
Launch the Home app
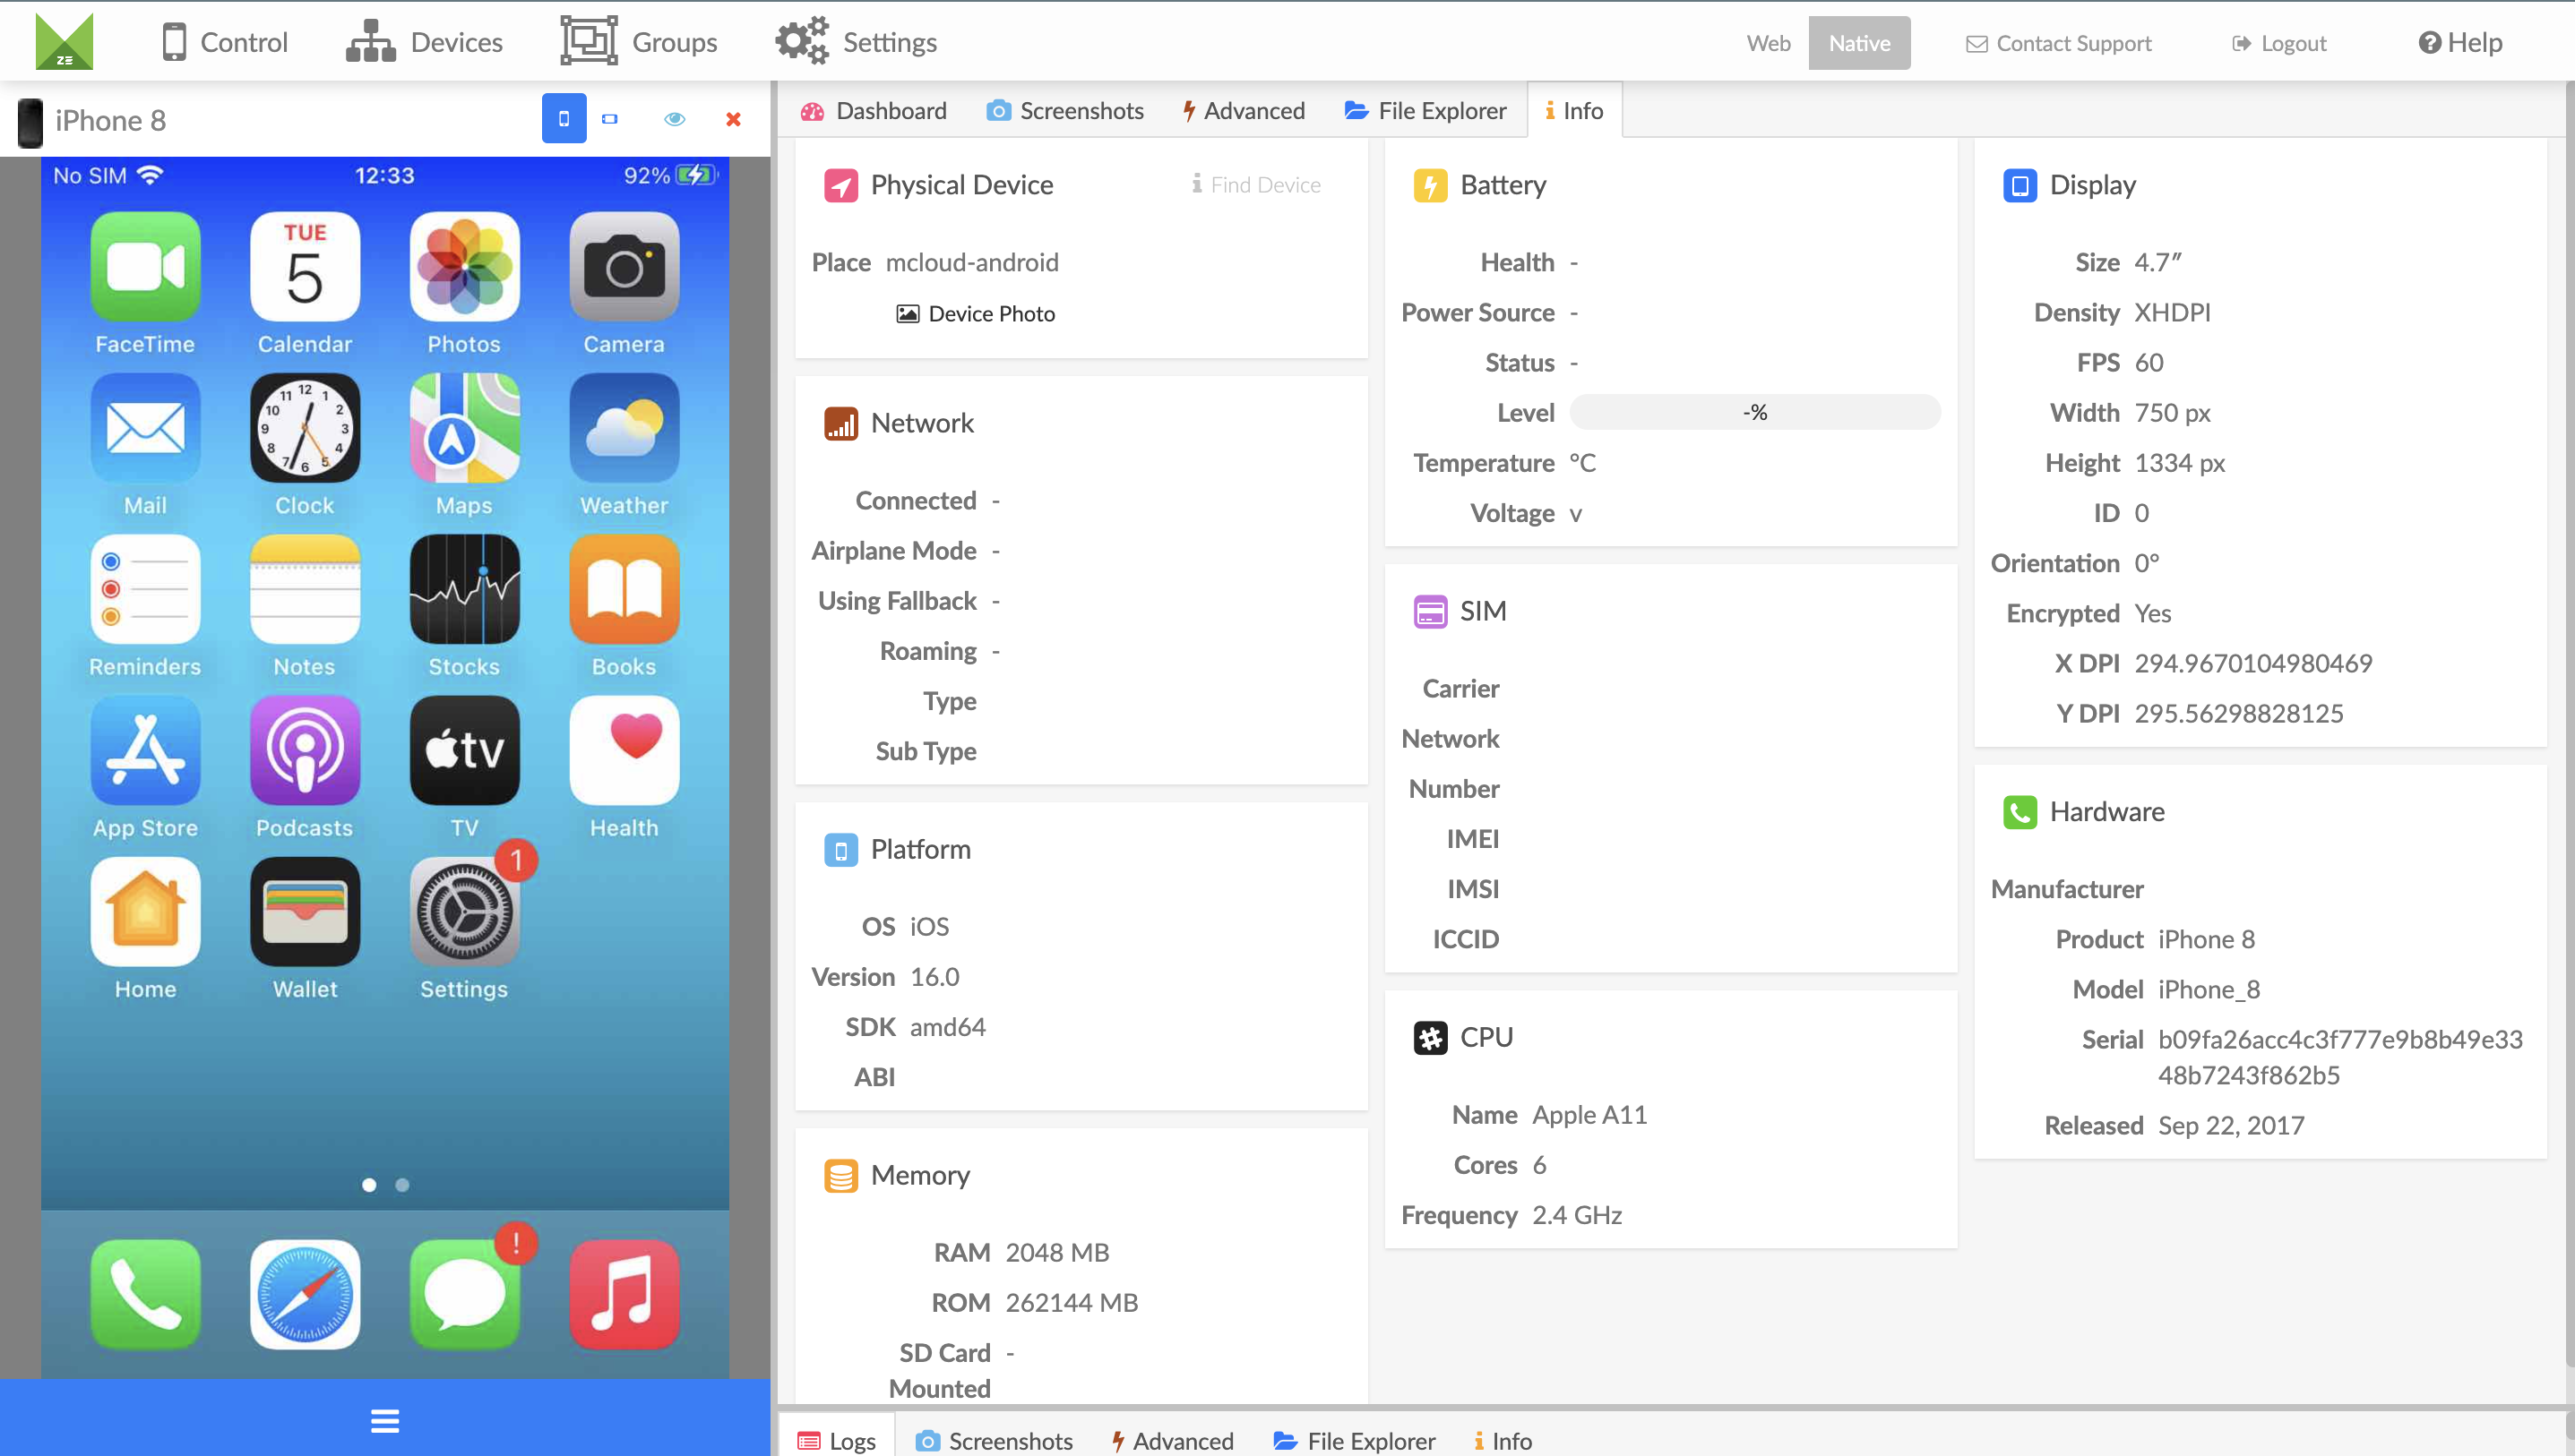(145, 912)
